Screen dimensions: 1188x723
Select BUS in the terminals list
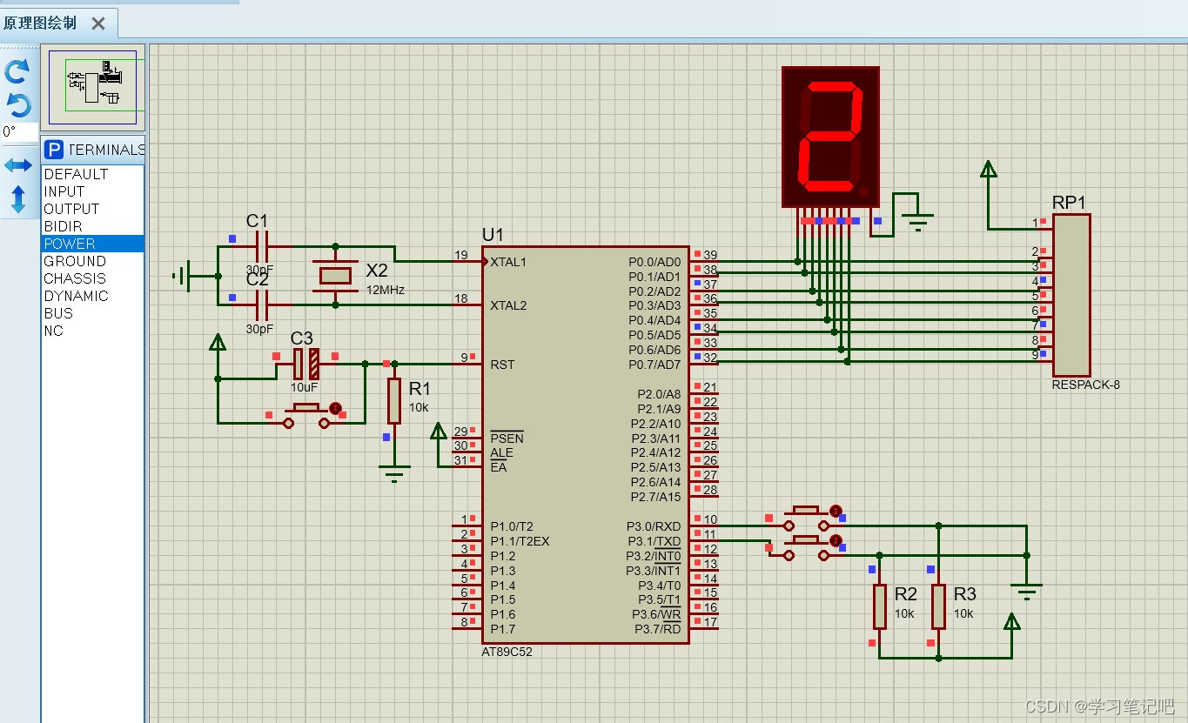pyautogui.click(x=92, y=313)
